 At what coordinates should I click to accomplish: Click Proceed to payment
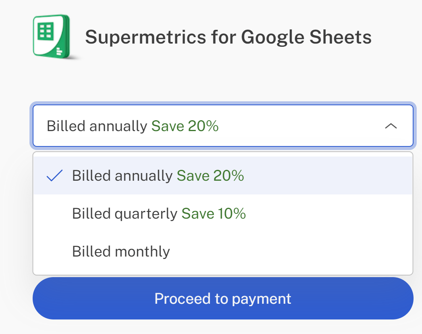pos(222,299)
